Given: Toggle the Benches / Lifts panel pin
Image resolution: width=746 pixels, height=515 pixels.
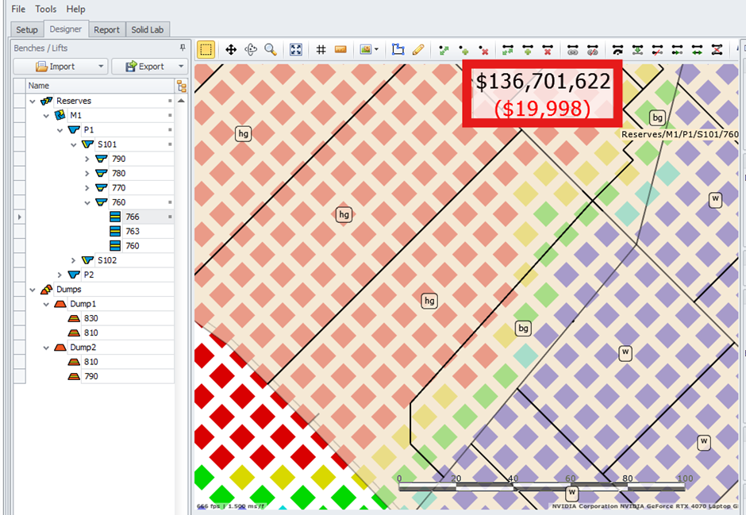Looking at the screenshot, I should pyautogui.click(x=183, y=48).
